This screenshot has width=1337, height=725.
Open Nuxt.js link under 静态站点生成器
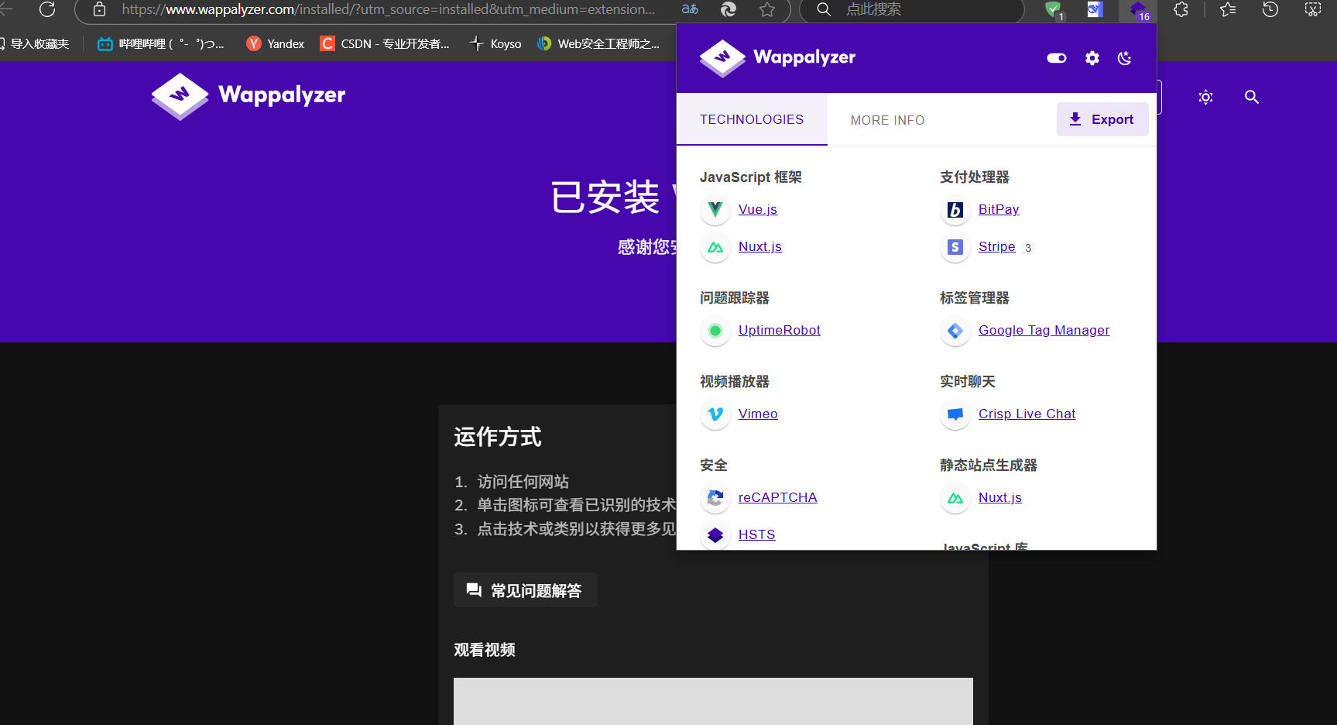click(999, 497)
